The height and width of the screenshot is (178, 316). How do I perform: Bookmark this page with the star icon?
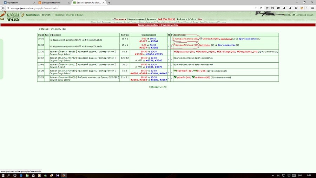267,8
